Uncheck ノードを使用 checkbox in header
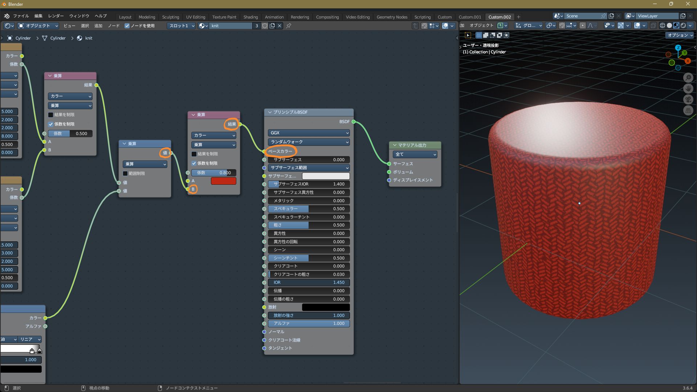Screen dimensions: 697x392 (x=127, y=26)
